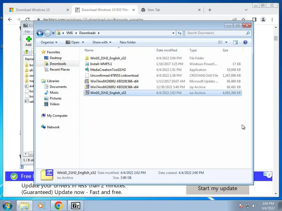
Task: Click Add button in 7-Zip window
Action: tap(28, 41)
